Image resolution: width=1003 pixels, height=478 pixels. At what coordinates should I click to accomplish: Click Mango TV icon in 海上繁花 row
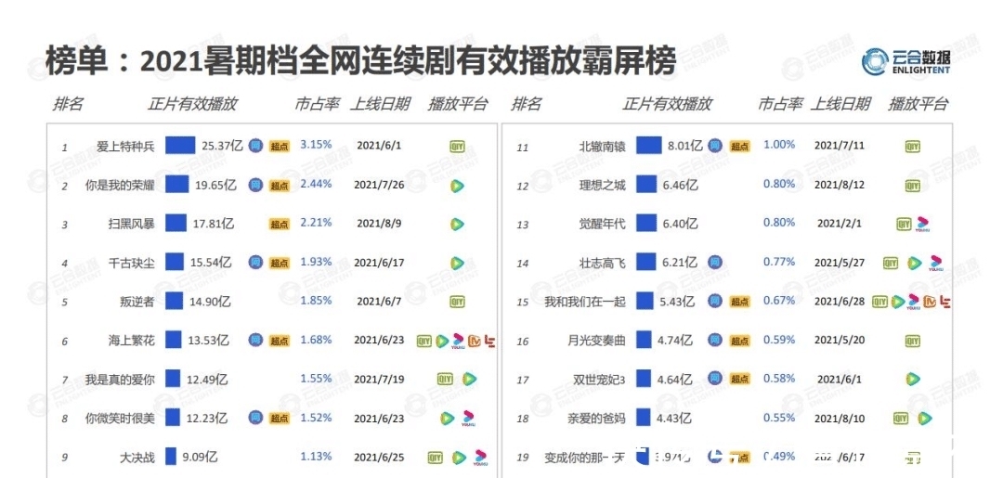475,341
